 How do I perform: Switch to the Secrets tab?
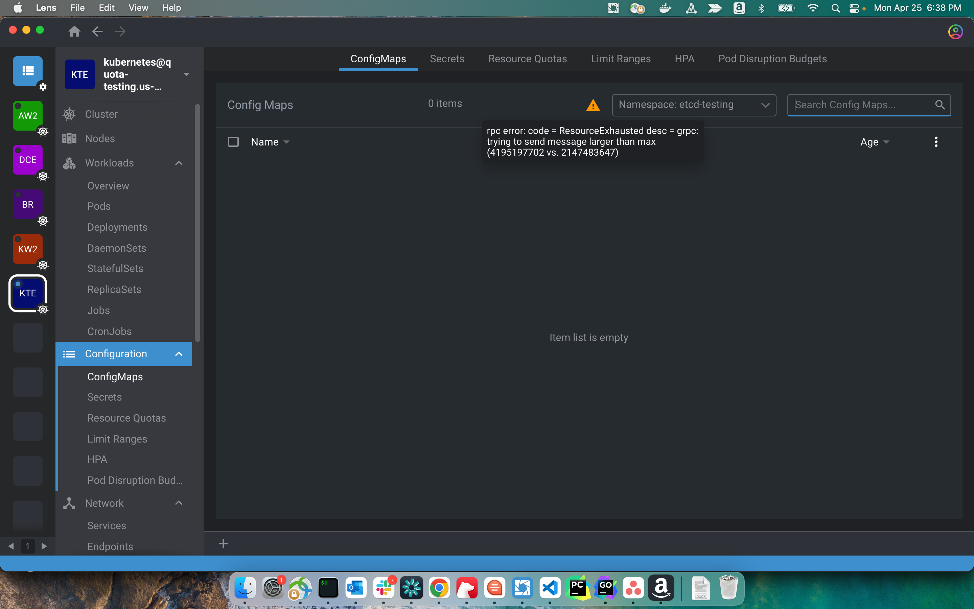[x=447, y=59]
